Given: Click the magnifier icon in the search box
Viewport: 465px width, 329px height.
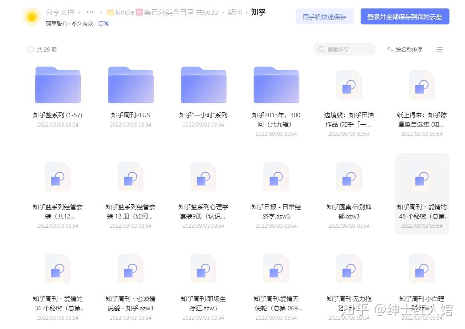Looking at the screenshot, I should tap(321, 49).
